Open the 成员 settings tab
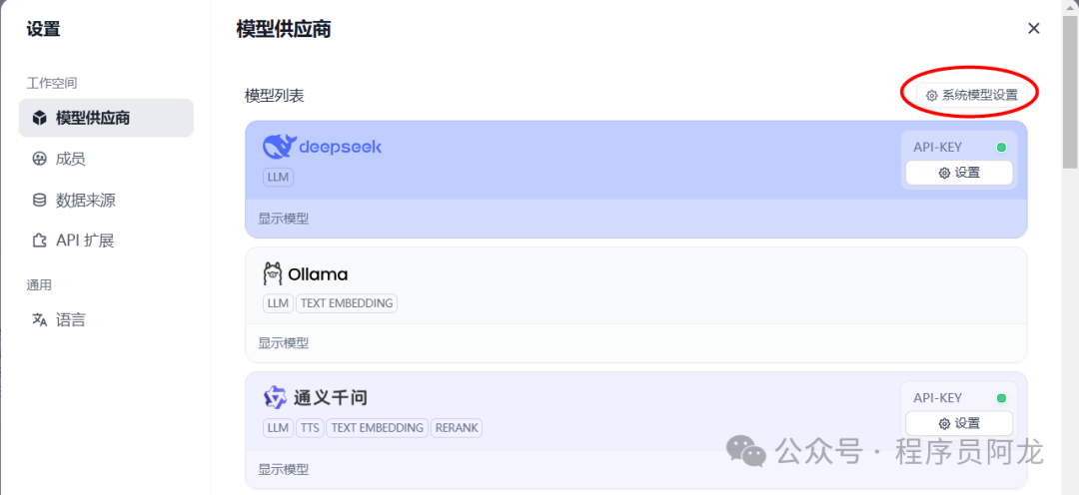1079x495 pixels. click(x=70, y=159)
